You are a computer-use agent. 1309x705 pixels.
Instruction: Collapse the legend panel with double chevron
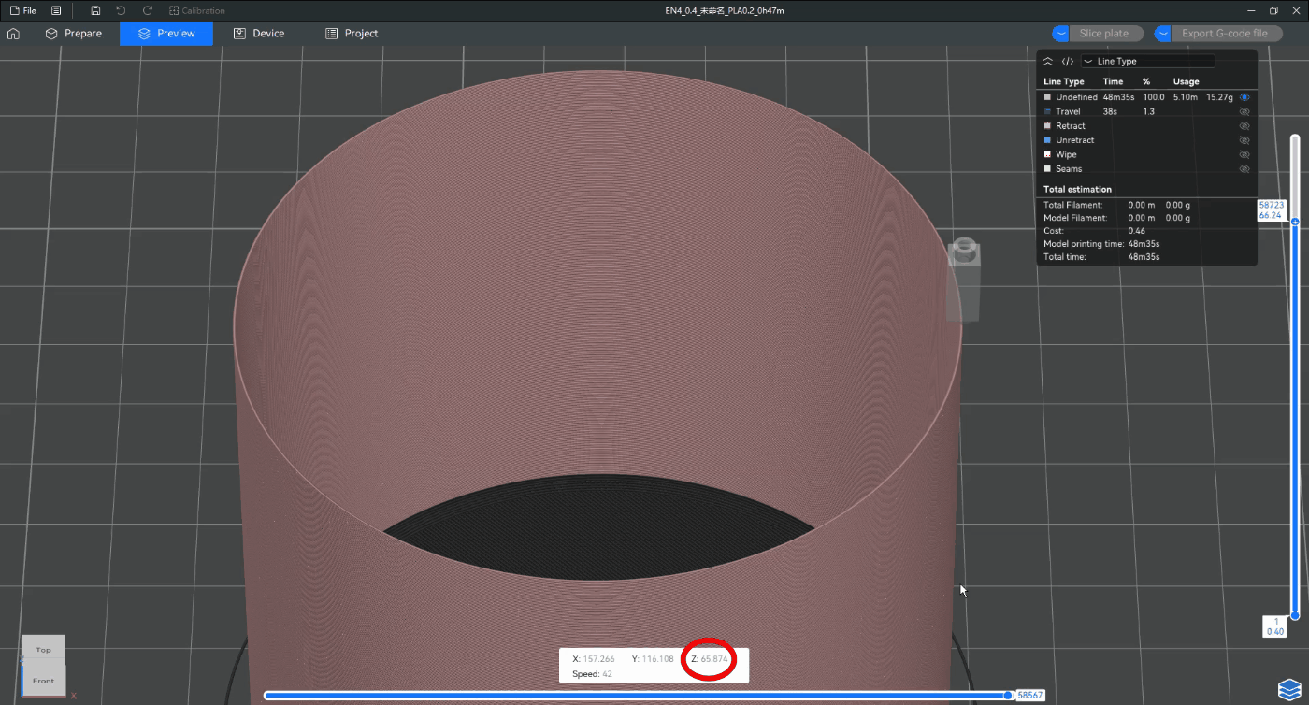[1048, 61]
